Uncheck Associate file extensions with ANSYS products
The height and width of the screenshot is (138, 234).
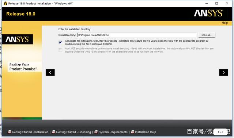[60, 42]
